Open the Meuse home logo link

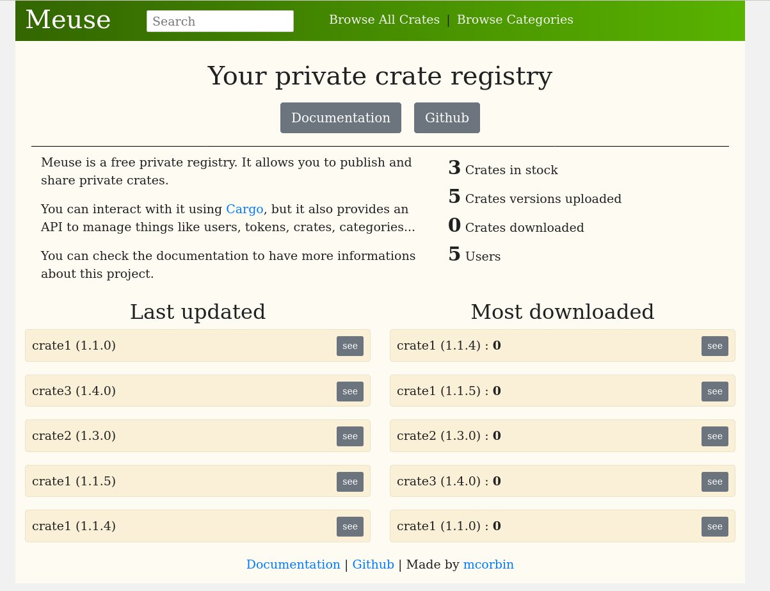[x=68, y=20]
